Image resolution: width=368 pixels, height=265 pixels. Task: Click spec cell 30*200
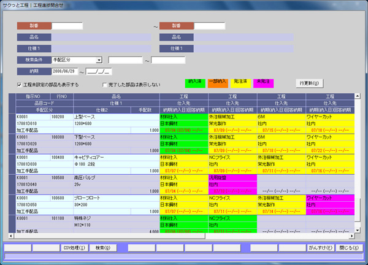(x=117, y=205)
